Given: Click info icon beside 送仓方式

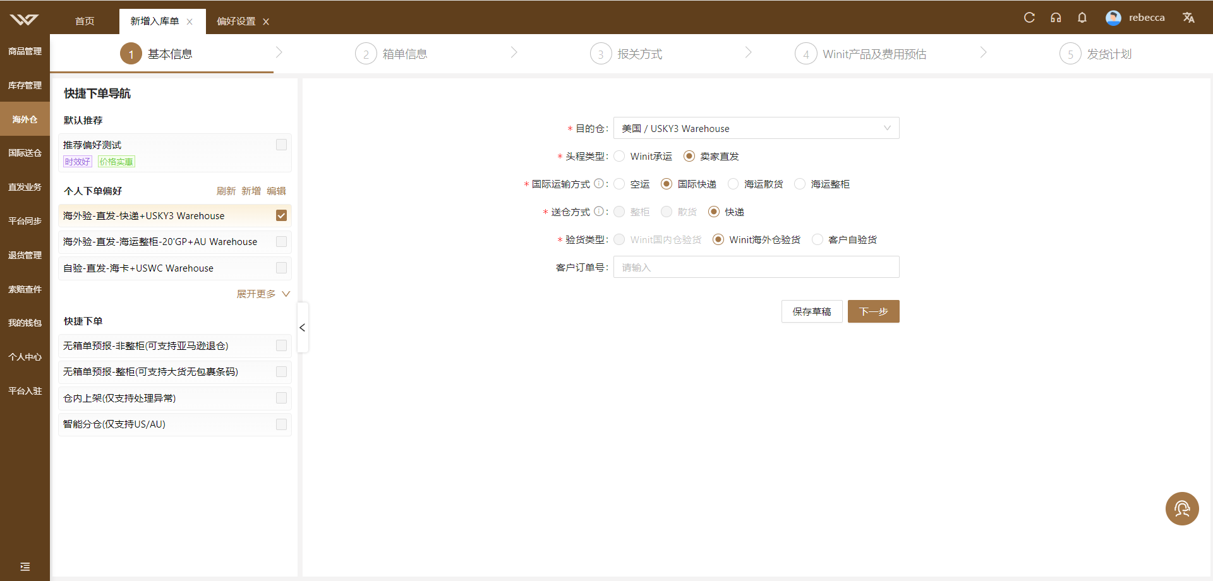Looking at the screenshot, I should point(598,212).
